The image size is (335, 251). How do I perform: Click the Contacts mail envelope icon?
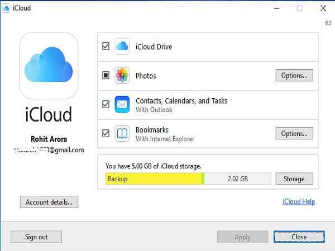pyautogui.click(x=122, y=104)
